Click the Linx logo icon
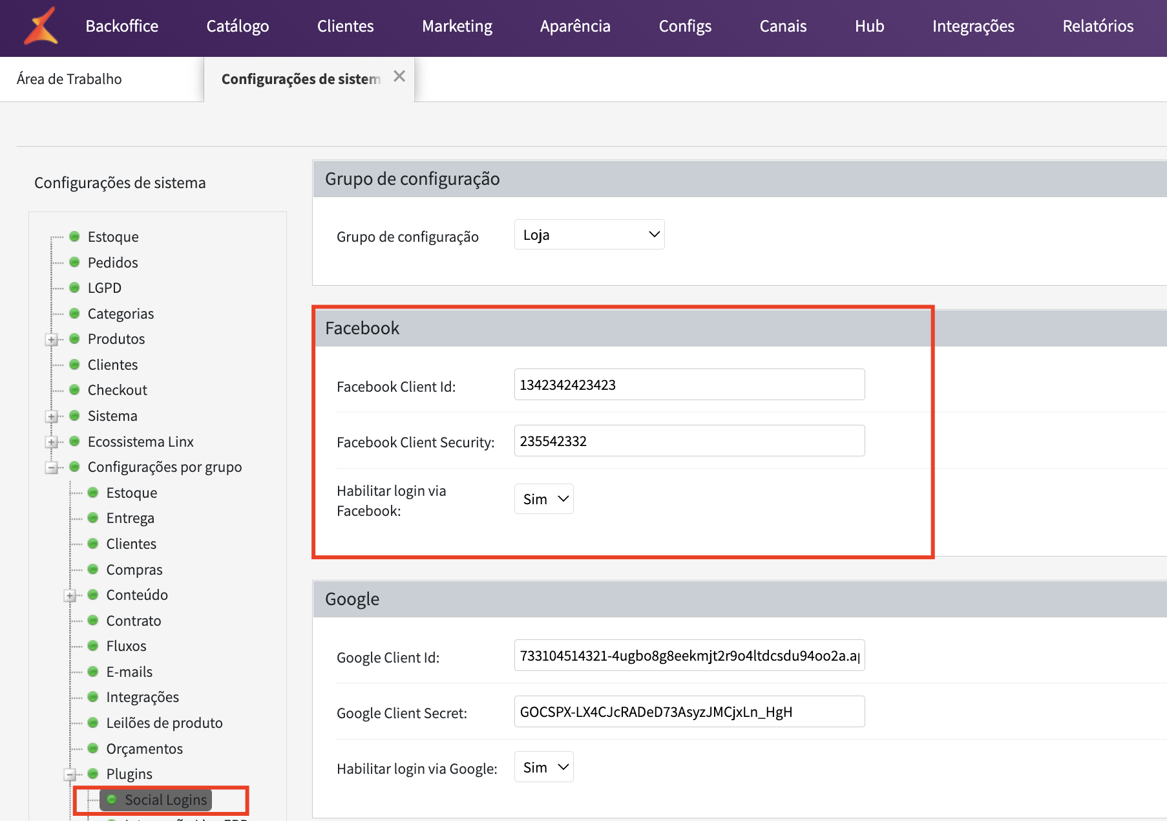The width and height of the screenshot is (1167, 821). click(41, 26)
